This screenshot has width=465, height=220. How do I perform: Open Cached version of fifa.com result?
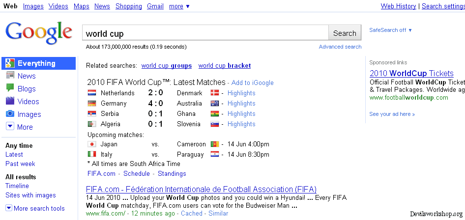pyautogui.click(x=192, y=213)
